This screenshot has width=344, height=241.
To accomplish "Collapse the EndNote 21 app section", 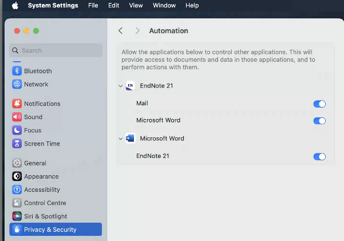I will click(x=121, y=86).
